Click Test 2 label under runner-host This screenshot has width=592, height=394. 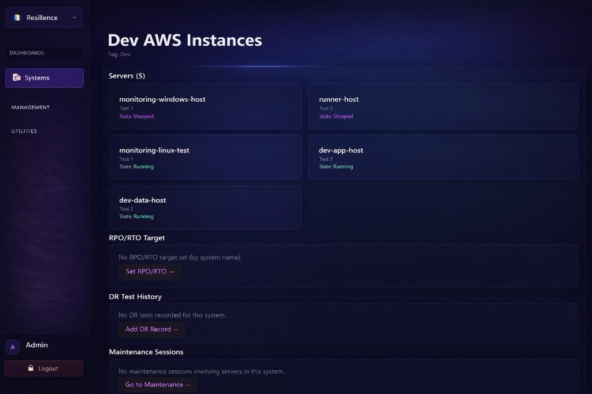[326, 108]
